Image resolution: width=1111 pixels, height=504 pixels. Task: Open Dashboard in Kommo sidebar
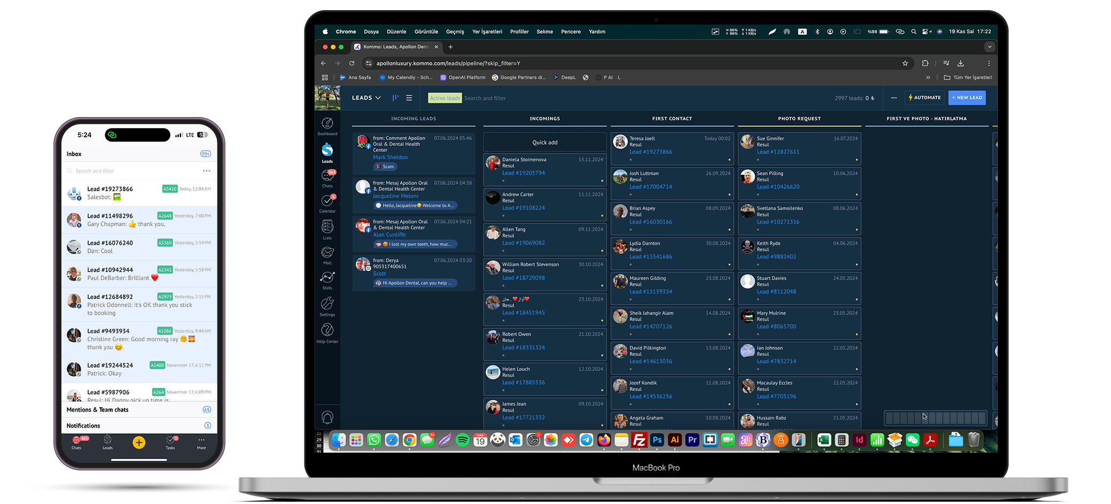pyautogui.click(x=327, y=126)
